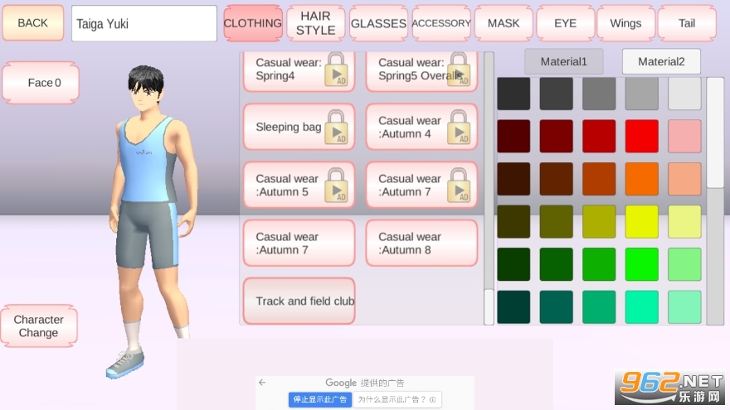Pick the medium brown swatch
Viewport: 730px width, 410px height.
[557, 179]
